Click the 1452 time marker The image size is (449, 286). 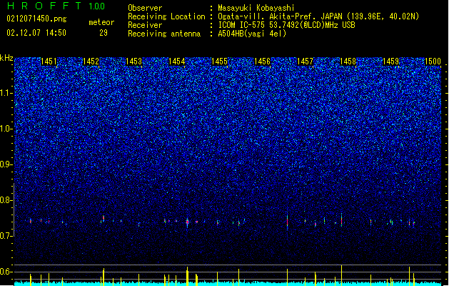91,61
